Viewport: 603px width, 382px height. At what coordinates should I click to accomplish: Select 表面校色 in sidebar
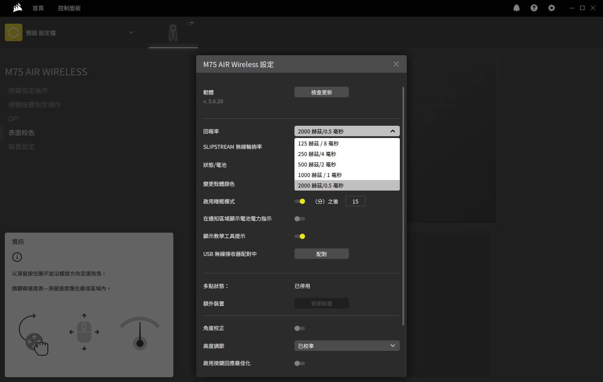click(21, 133)
